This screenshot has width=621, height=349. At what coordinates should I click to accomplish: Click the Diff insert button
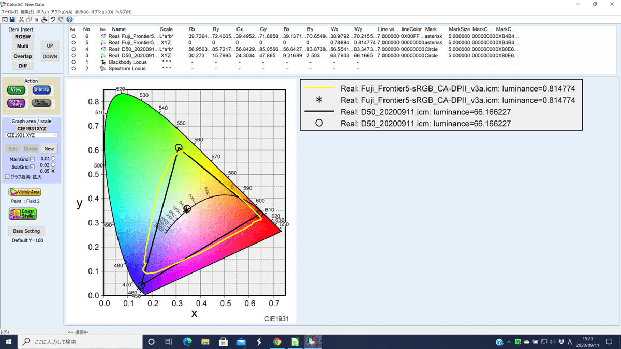point(22,66)
